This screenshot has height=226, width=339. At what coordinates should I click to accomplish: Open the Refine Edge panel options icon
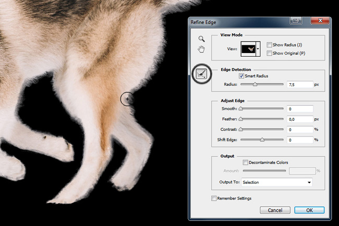(x=296, y=21)
